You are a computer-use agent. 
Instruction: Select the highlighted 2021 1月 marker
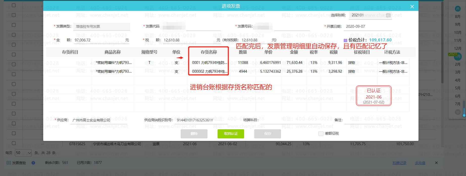click(458, 56)
